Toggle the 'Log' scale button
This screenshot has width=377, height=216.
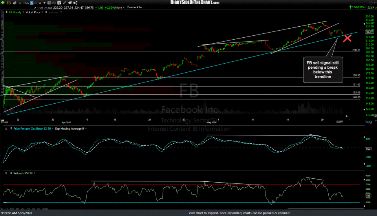(368, 122)
